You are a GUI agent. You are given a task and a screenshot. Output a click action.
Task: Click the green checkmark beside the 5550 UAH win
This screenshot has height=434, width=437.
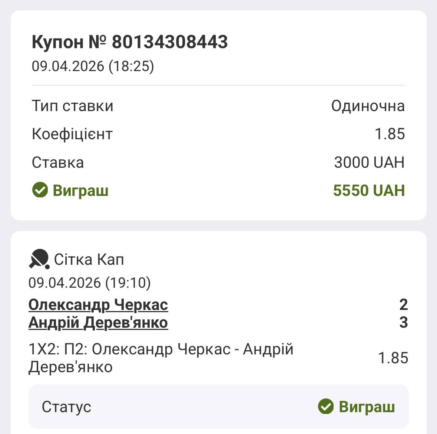[x=40, y=190]
